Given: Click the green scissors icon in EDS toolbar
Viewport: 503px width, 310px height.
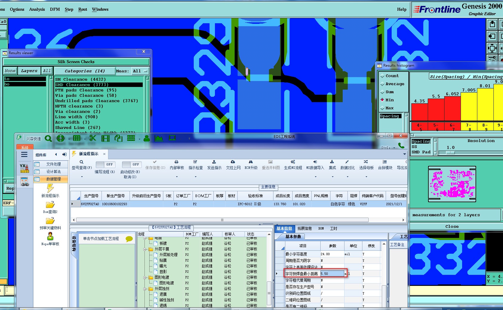Looking at the screenshot, I should (x=93, y=138).
